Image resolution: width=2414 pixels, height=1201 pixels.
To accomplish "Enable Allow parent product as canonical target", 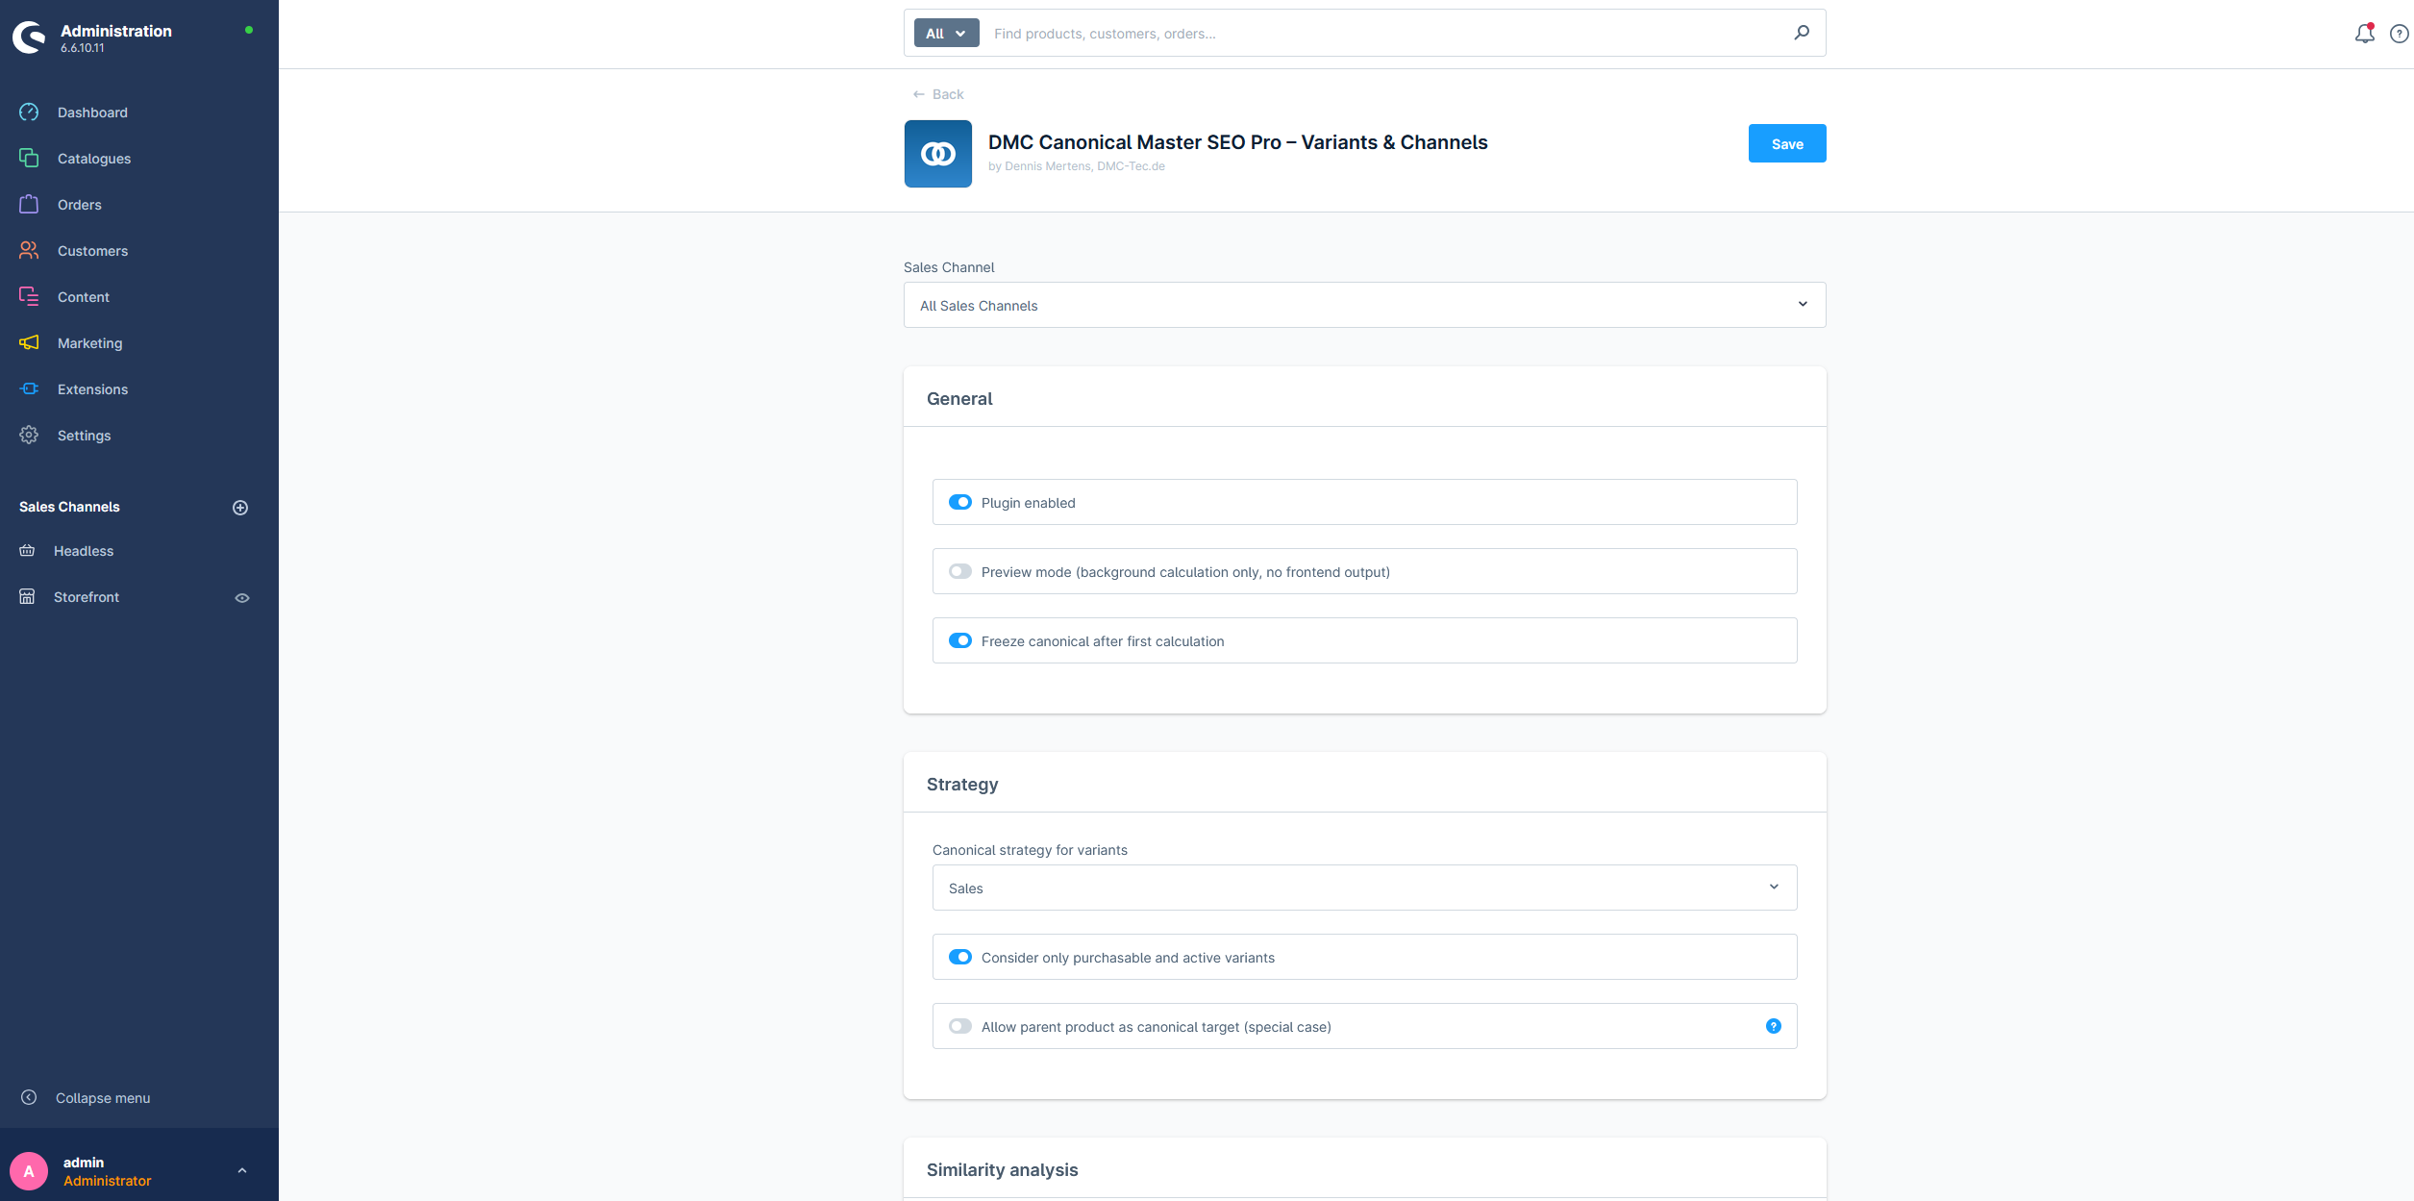I will [960, 1027].
